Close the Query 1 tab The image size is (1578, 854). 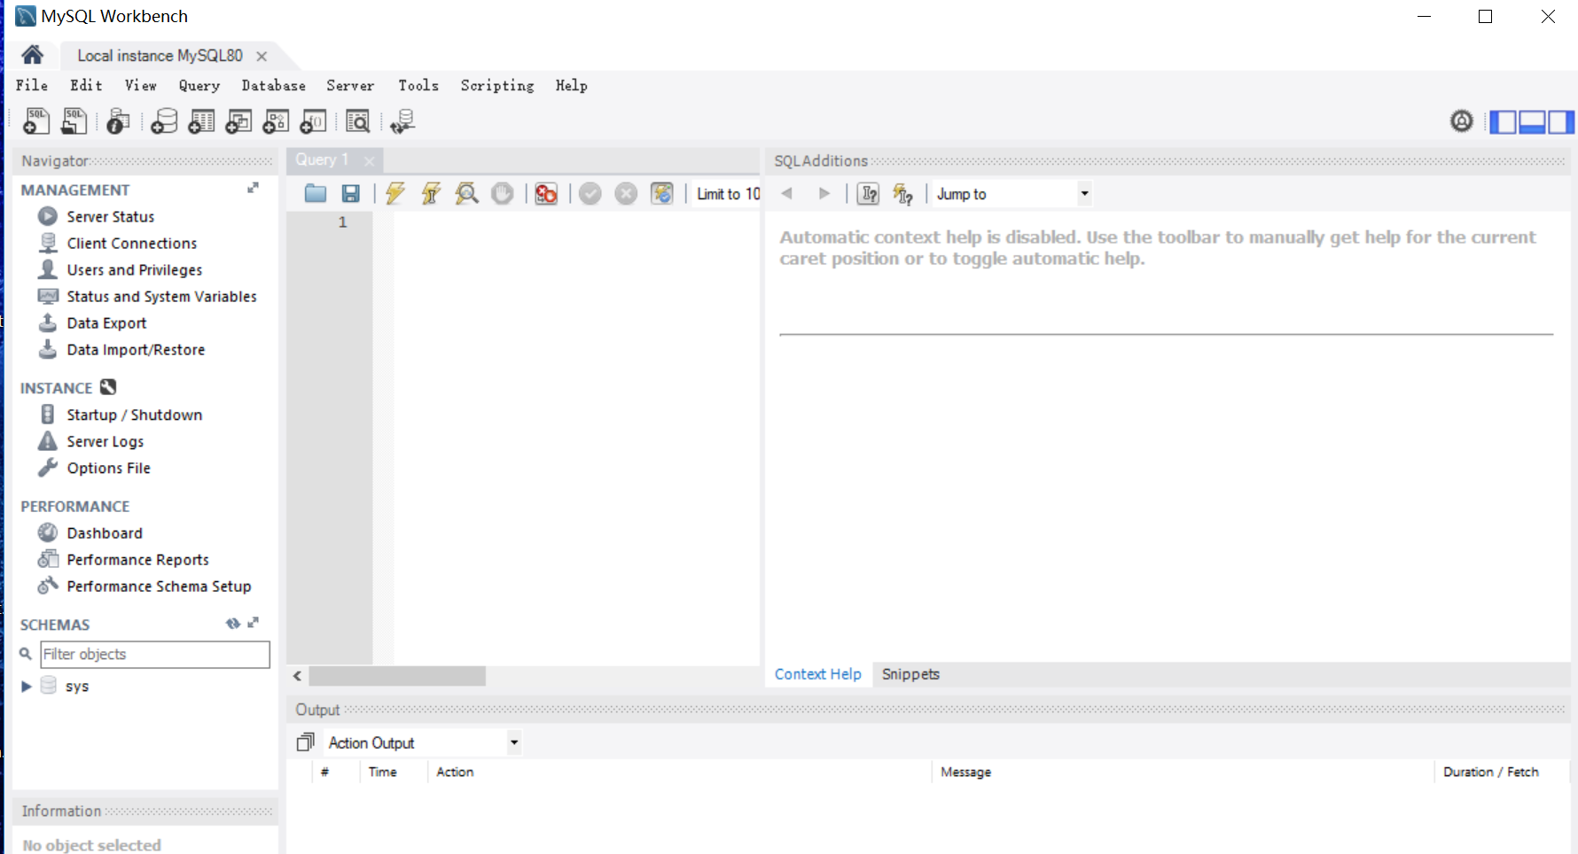click(x=369, y=161)
